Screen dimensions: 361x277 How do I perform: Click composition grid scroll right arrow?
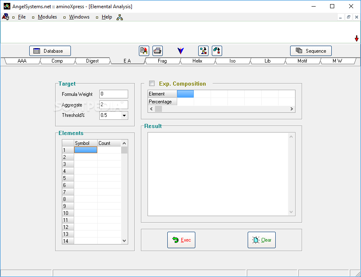click(292, 109)
